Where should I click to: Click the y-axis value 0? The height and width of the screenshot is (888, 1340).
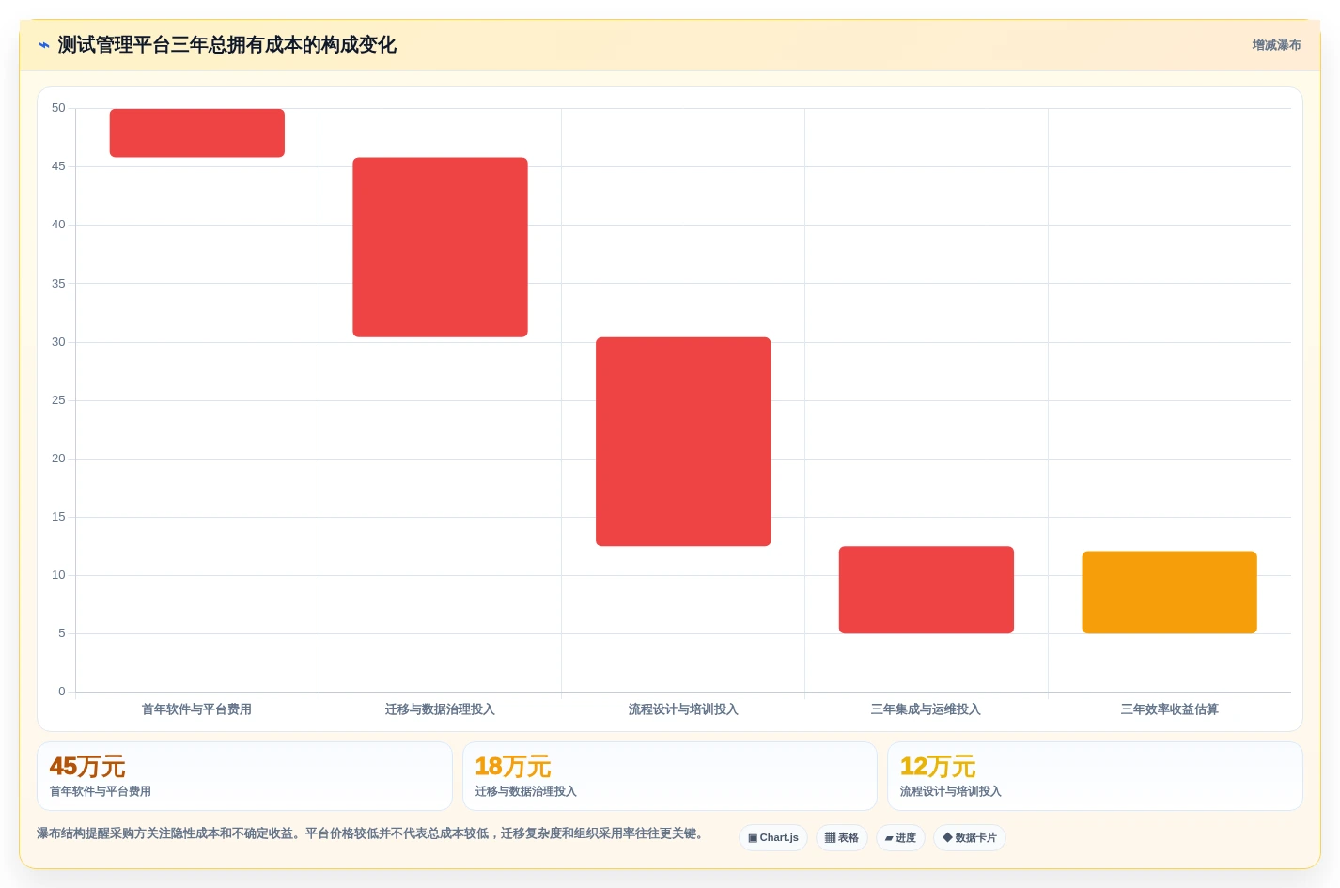click(x=62, y=692)
